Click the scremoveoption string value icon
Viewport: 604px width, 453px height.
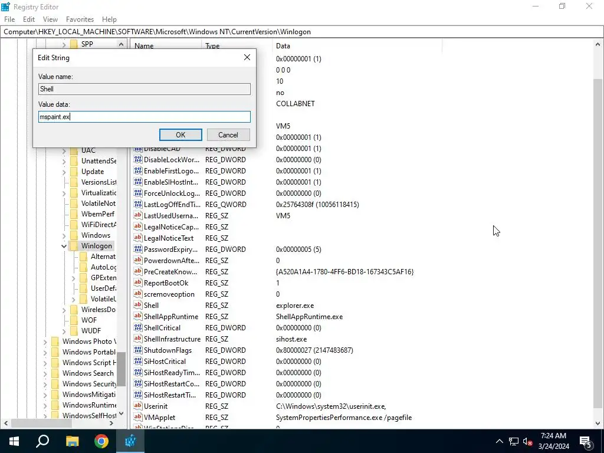[138, 294]
